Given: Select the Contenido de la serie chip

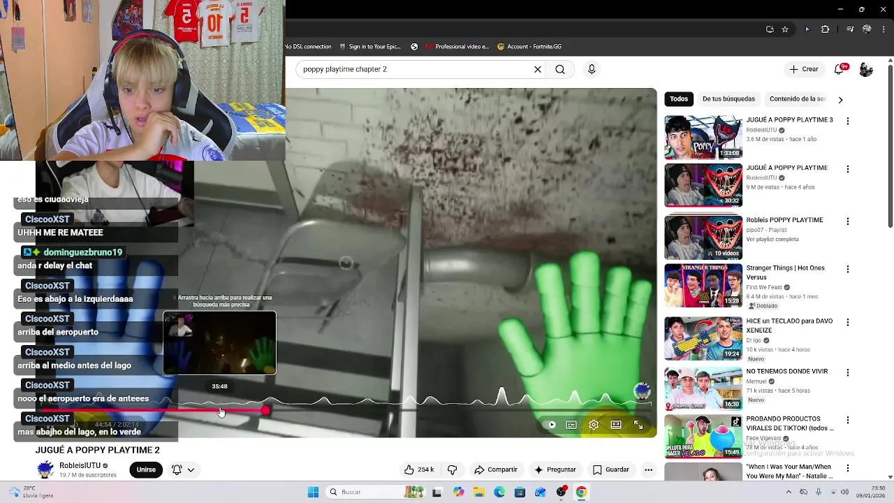Looking at the screenshot, I should tap(797, 99).
